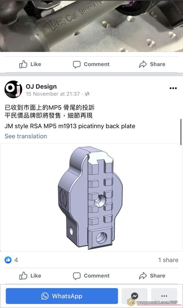Open comments on the HK barrel photo post
The image size is (183, 308).
click(91, 64)
